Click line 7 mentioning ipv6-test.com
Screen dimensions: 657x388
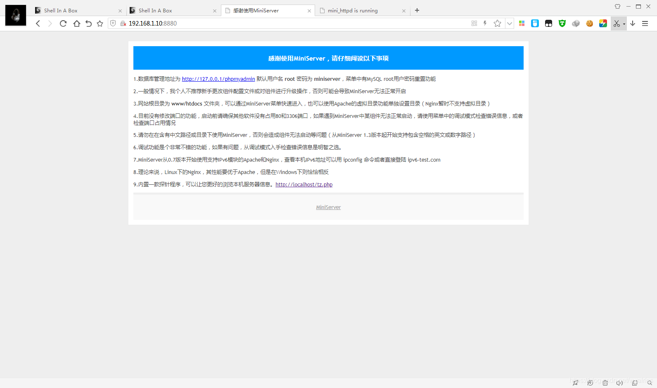tap(287, 160)
